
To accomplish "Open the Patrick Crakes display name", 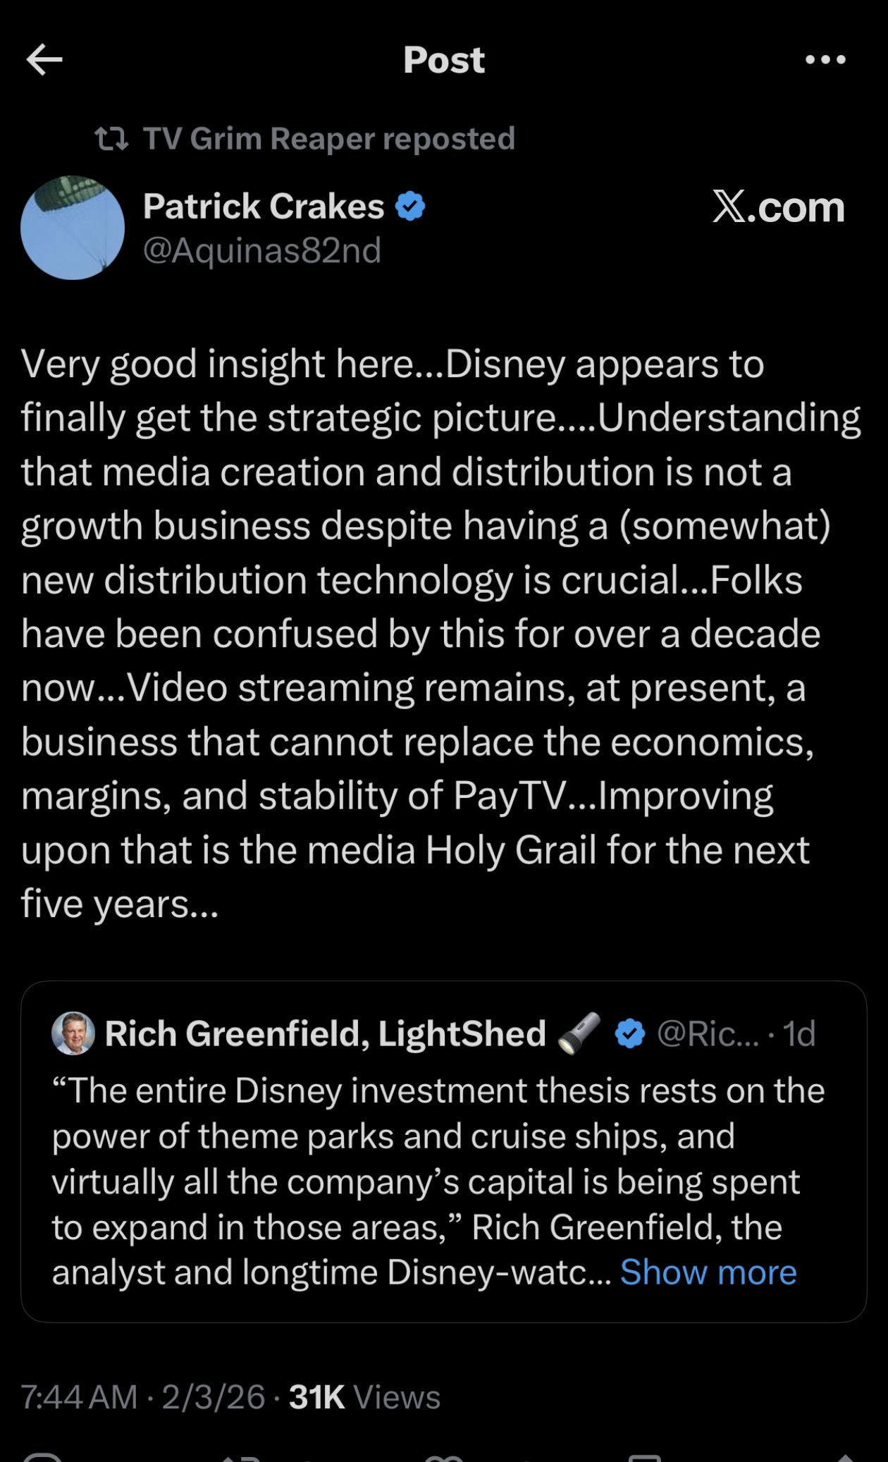I will pyautogui.click(x=264, y=207).
